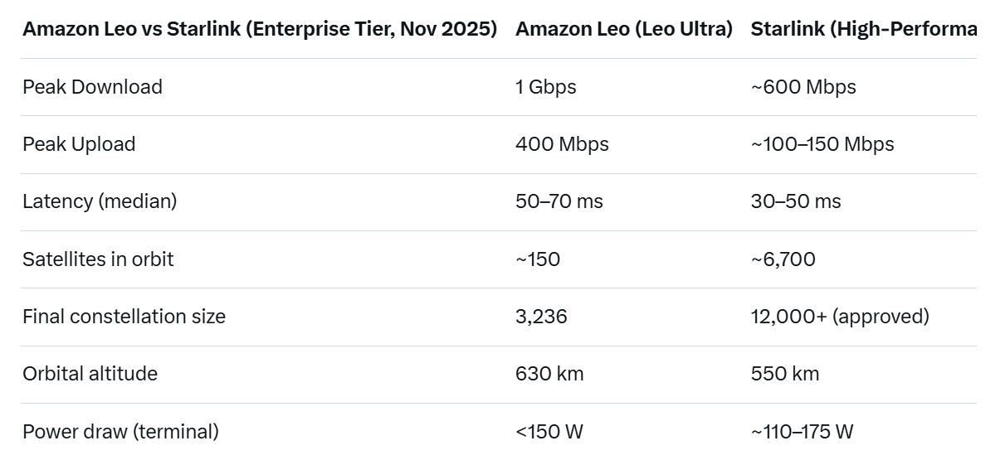Viewport: 1005px width, 460px height.
Task: Select the "~110–175 W" power cell
Action: click(802, 432)
